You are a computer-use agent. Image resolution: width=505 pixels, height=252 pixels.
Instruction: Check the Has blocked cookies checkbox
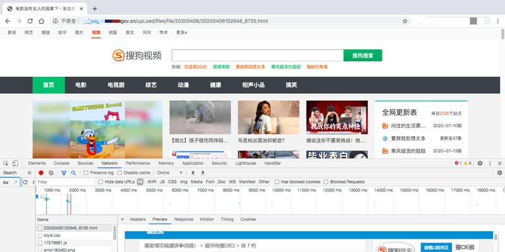pos(276,182)
